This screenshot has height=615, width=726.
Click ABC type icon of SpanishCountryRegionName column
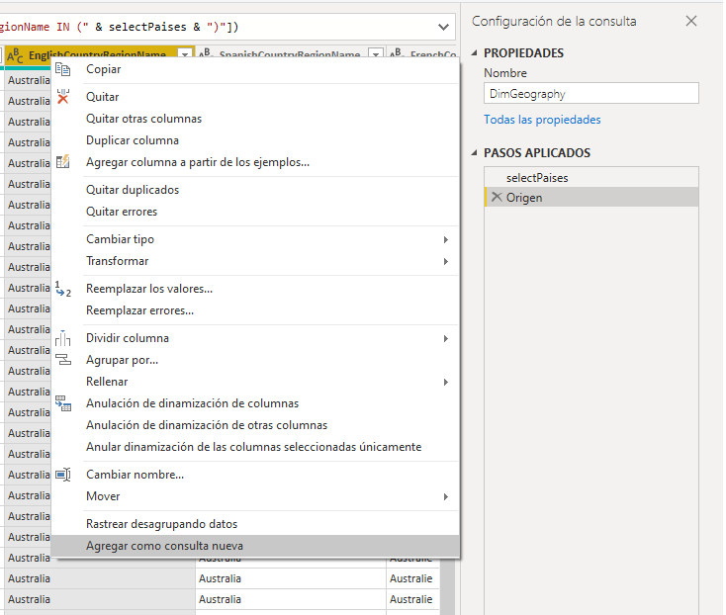[x=206, y=54]
